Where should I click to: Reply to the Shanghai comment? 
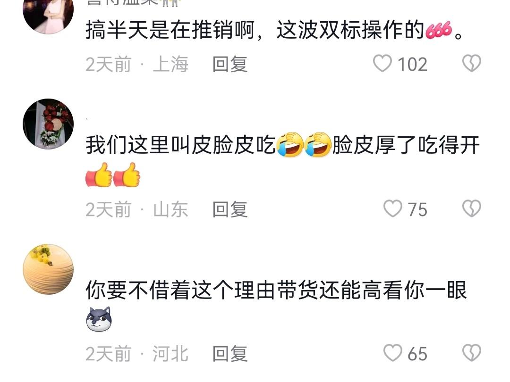[230, 64]
